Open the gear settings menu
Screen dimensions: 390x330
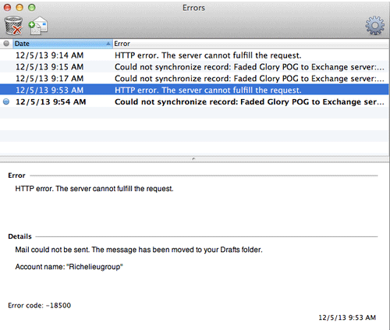pos(374,26)
